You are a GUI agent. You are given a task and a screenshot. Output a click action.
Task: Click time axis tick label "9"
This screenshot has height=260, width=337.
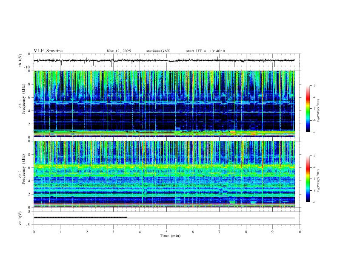(272, 232)
